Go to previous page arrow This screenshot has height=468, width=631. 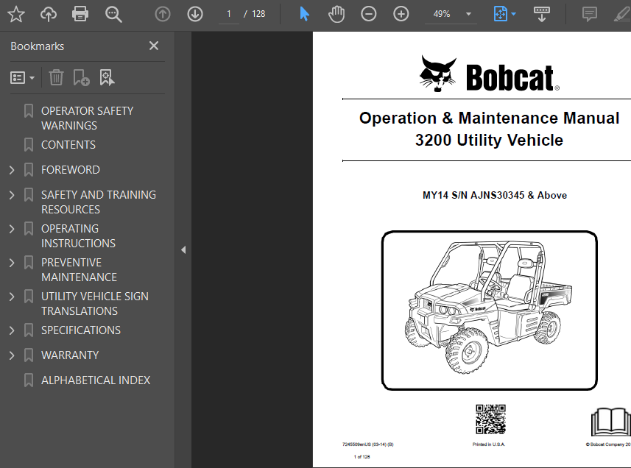[x=163, y=15]
